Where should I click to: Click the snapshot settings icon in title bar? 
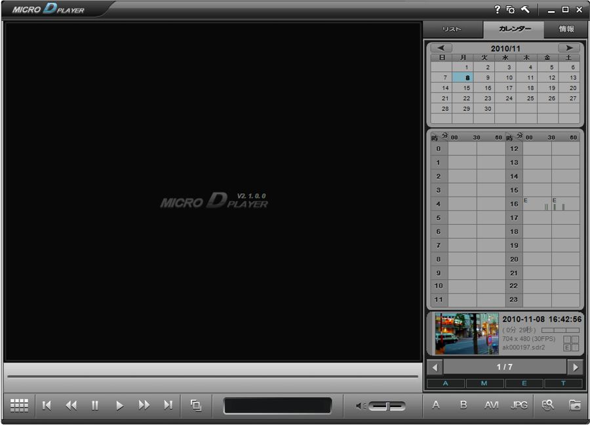click(x=511, y=10)
